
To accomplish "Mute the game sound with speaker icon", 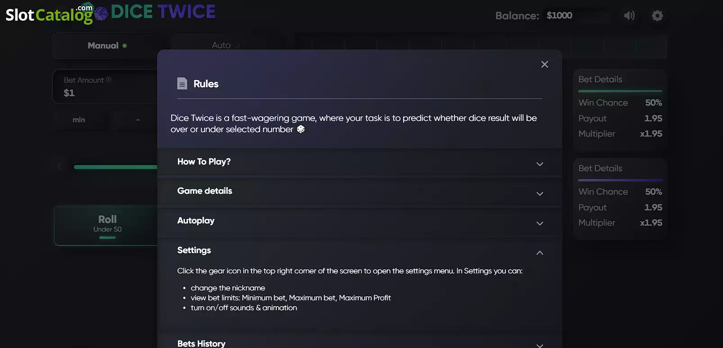I will tap(629, 16).
